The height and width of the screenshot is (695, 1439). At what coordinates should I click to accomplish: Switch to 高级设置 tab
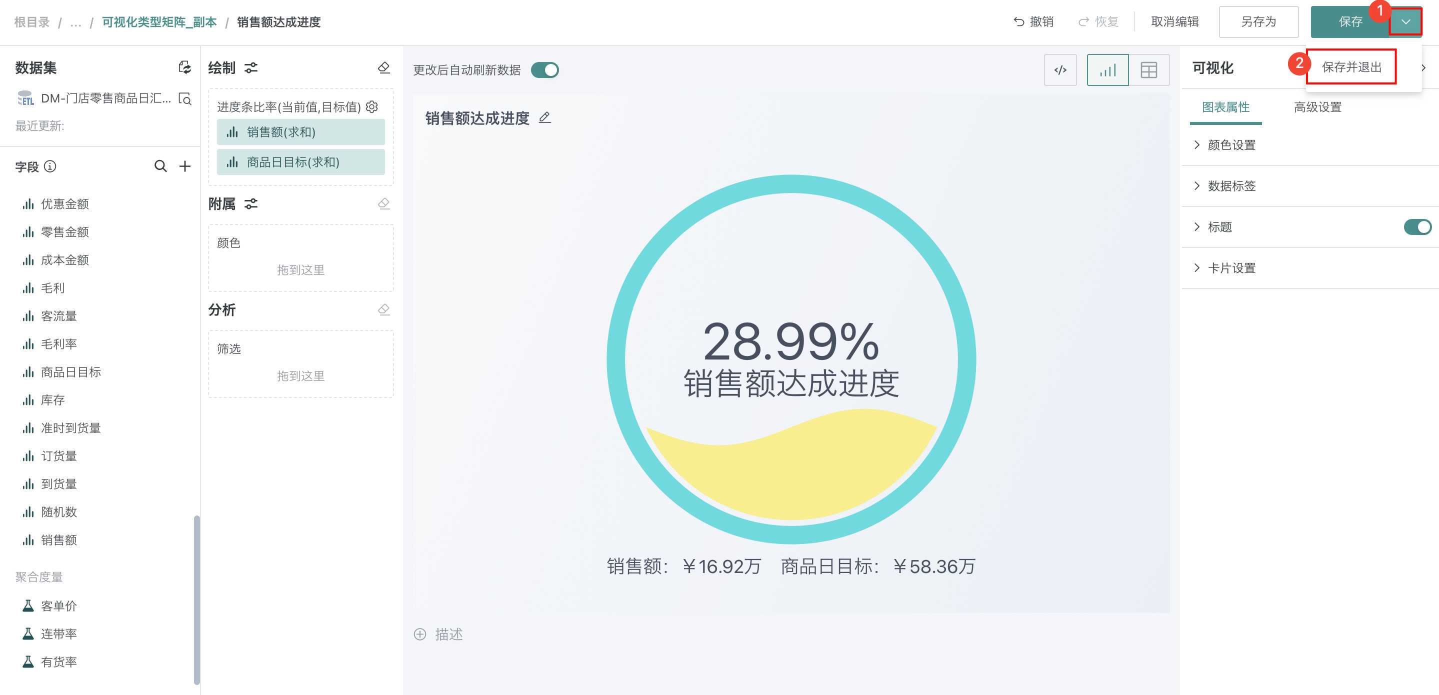tap(1317, 106)
